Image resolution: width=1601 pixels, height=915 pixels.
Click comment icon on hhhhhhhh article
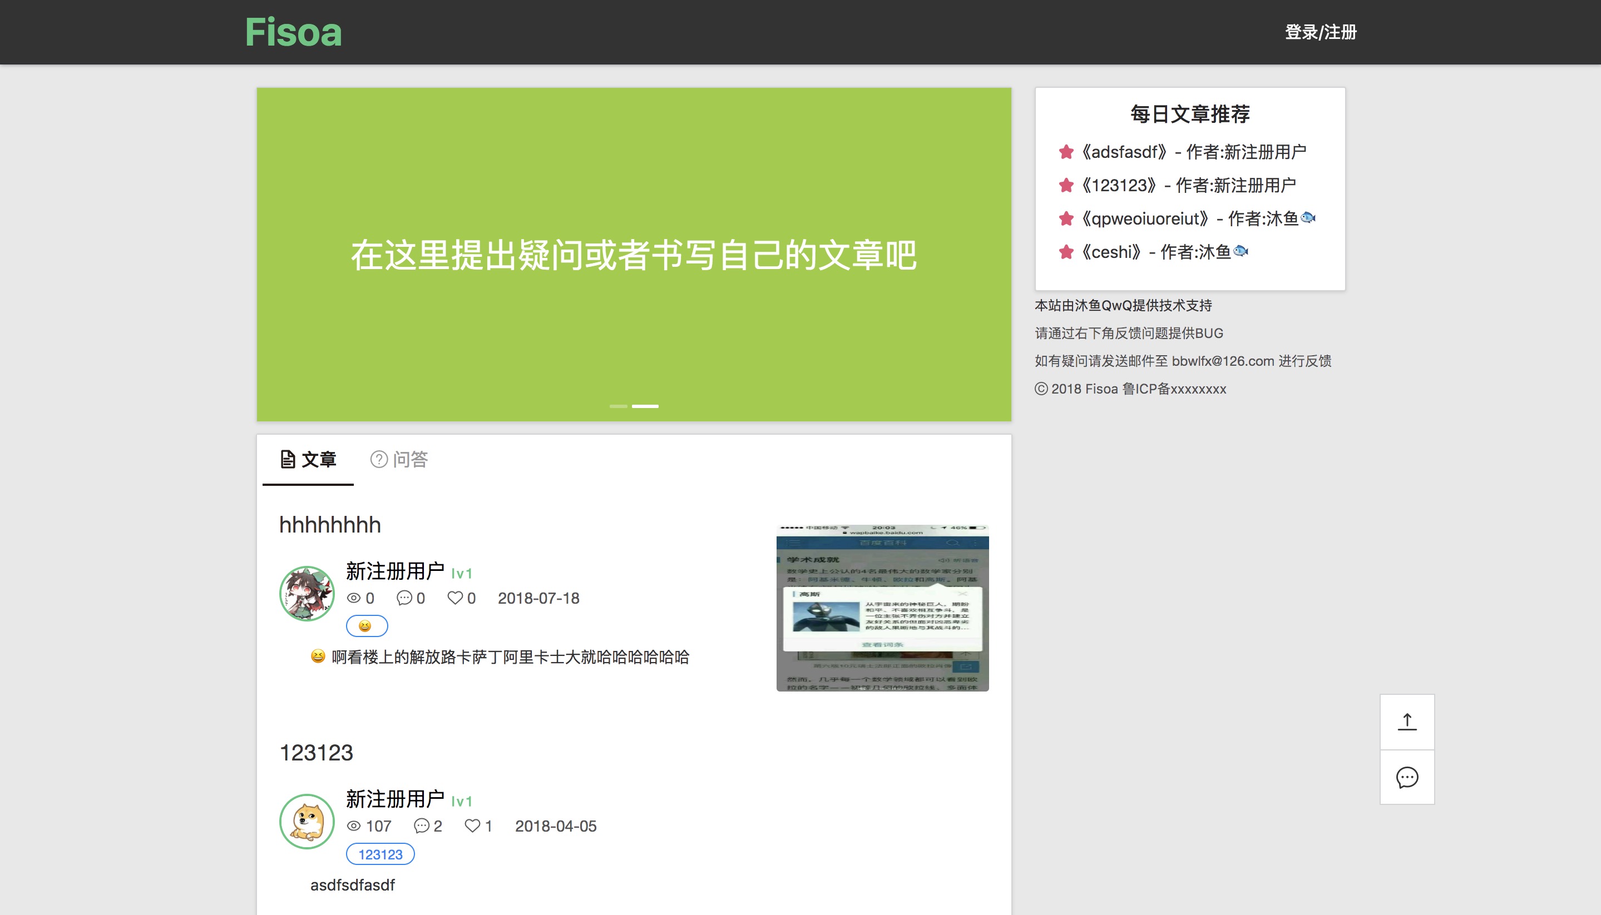click(404, 598)
